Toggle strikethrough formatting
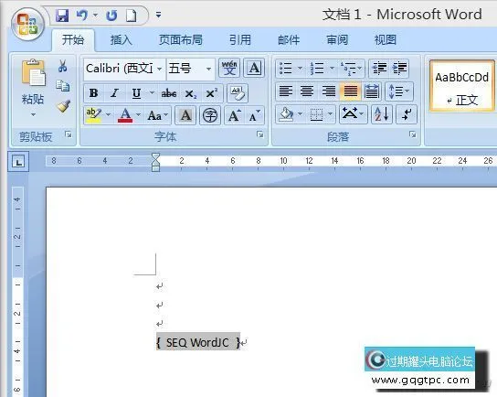 (169, 93)
